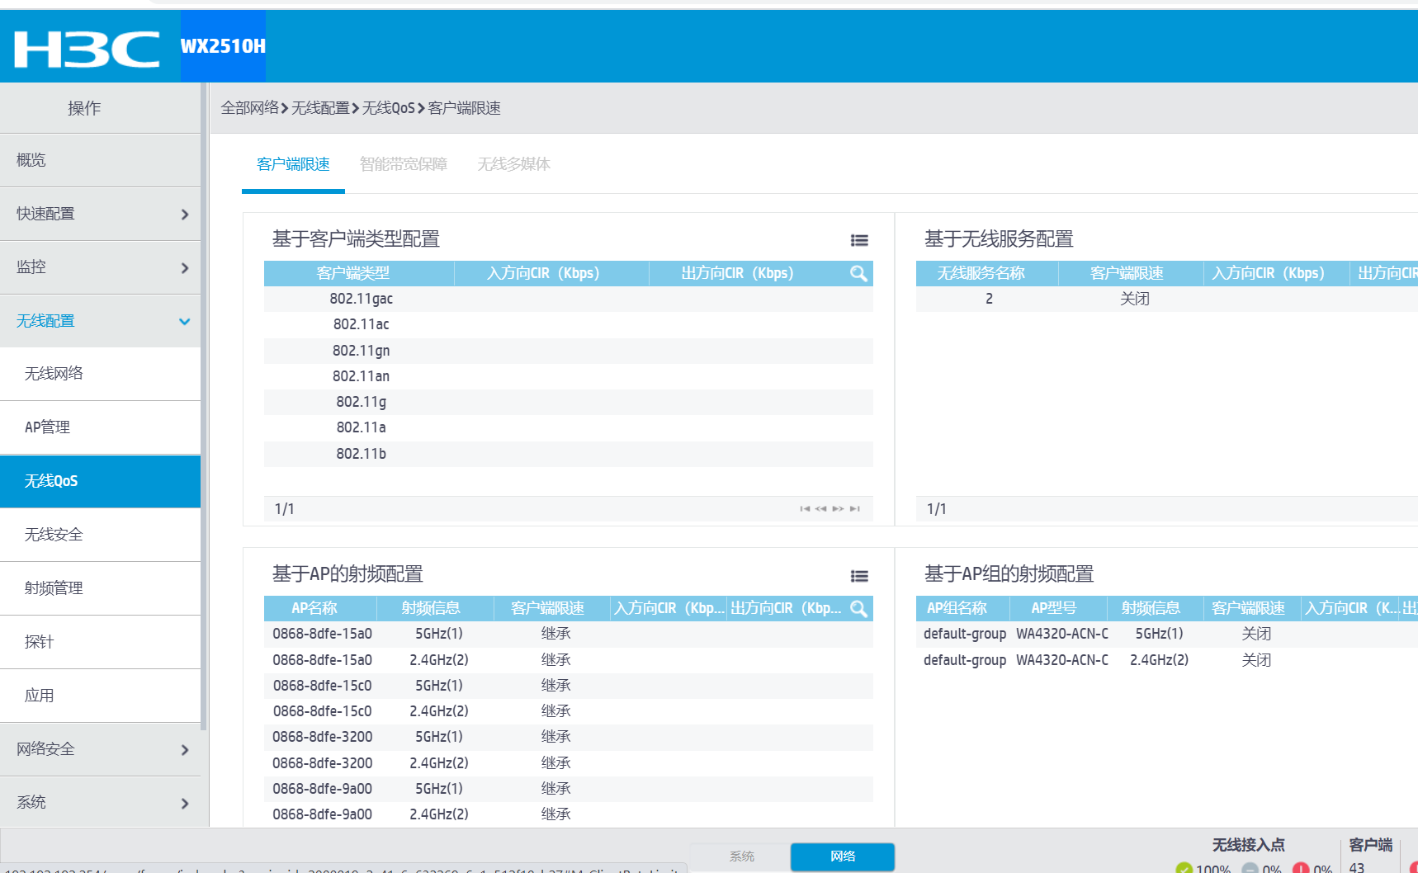1418x873 pixels.
Task: Open list menu icon of 基于客户端类型配置 panel
Action: coord(859,240)
